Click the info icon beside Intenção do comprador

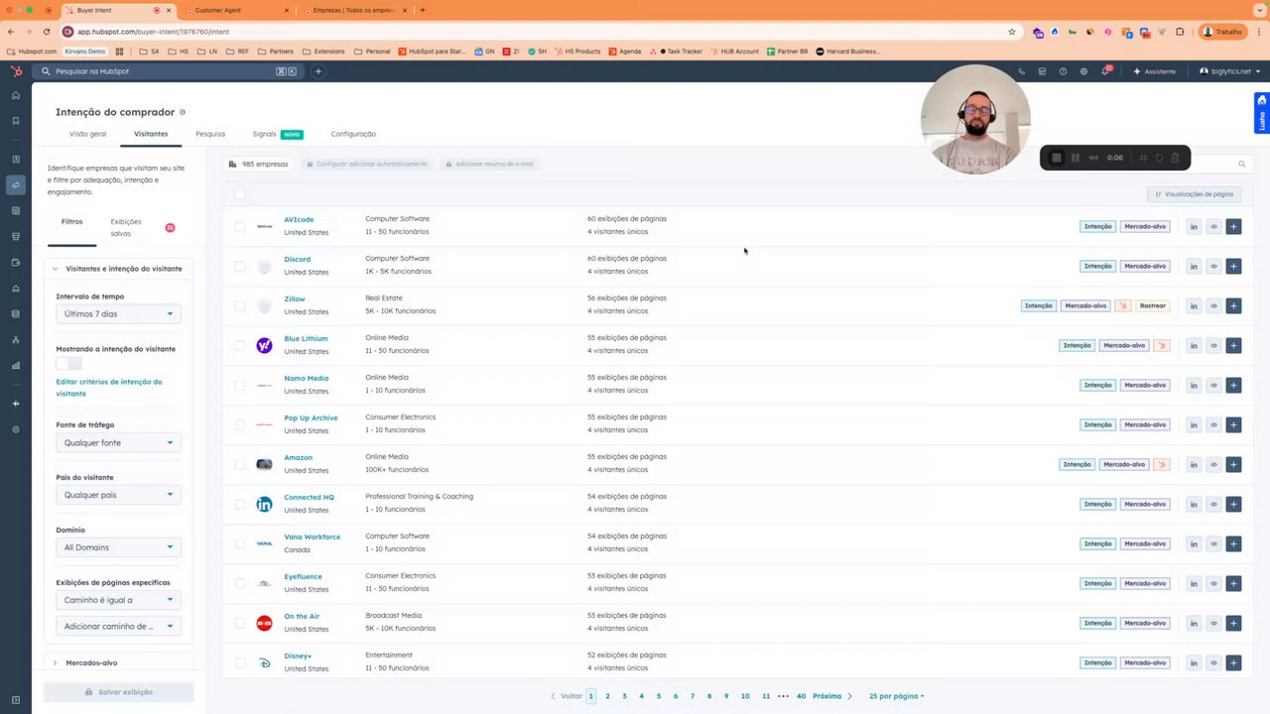183,112
